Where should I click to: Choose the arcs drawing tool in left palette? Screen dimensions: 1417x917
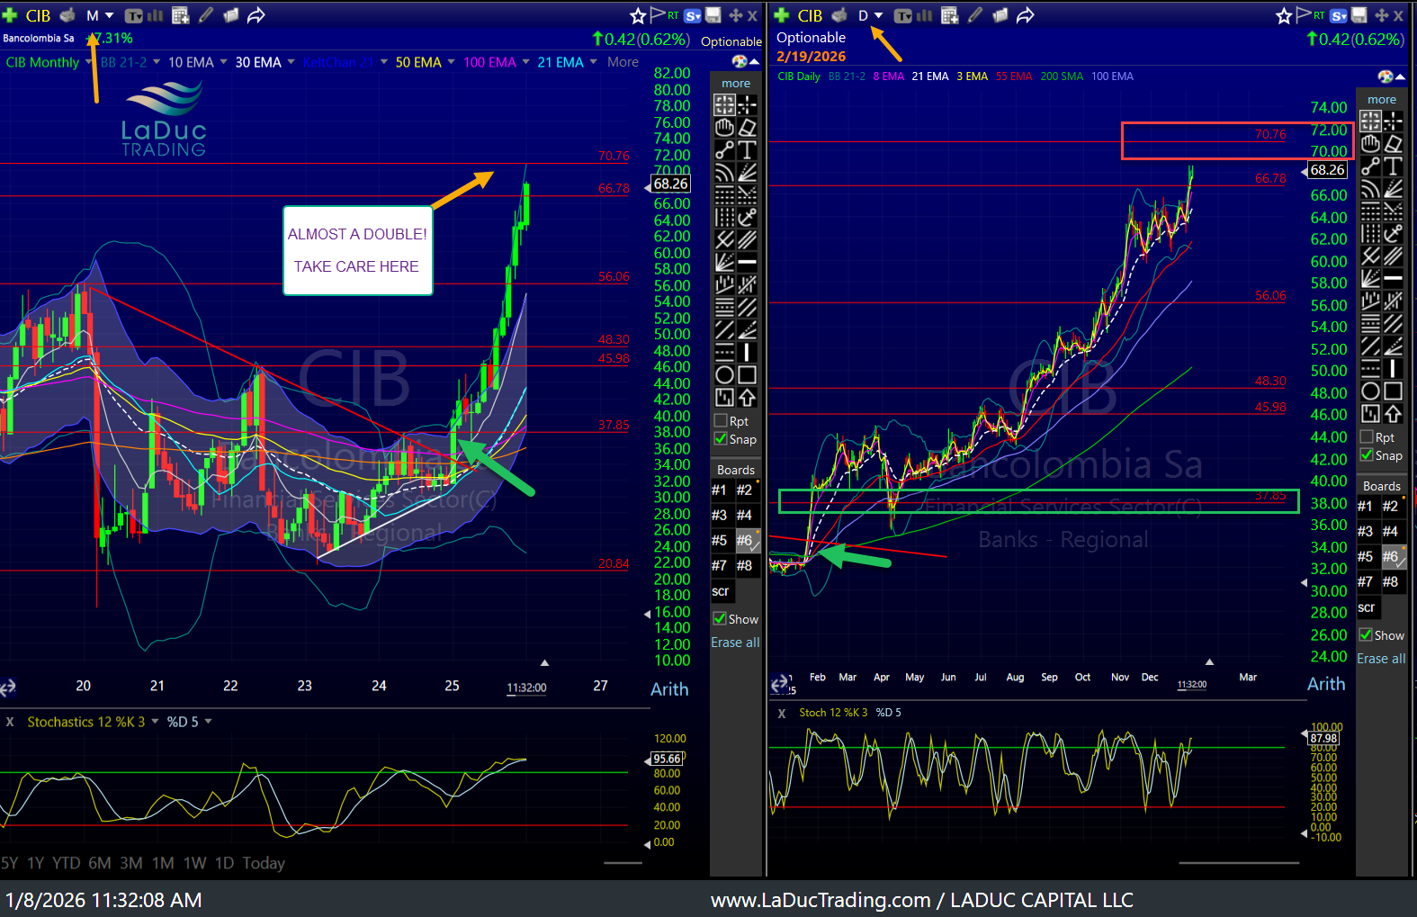point(724,173)
